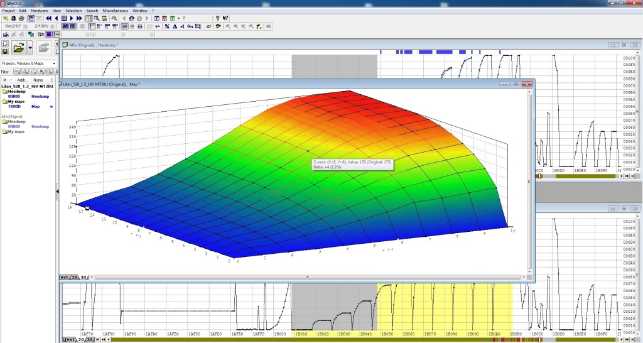
Task: Toggle decimal 255 number format
Action: coord(124,26)
